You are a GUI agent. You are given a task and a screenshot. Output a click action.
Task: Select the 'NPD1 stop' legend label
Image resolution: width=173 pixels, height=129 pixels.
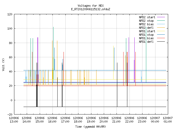tap(146, 35)
